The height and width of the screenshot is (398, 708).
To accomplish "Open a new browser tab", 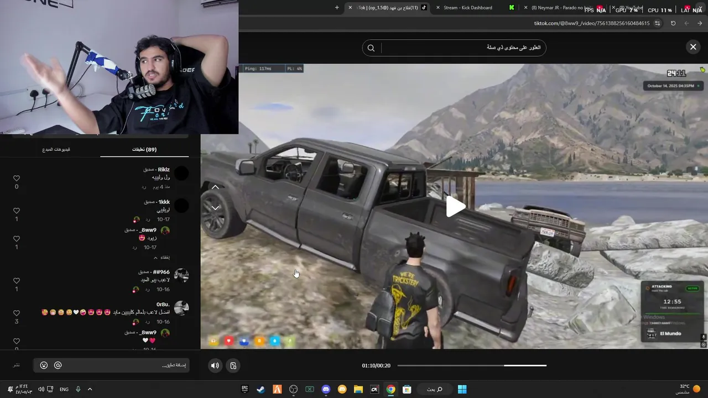I will pyautogui.click(x=337, y=8).
